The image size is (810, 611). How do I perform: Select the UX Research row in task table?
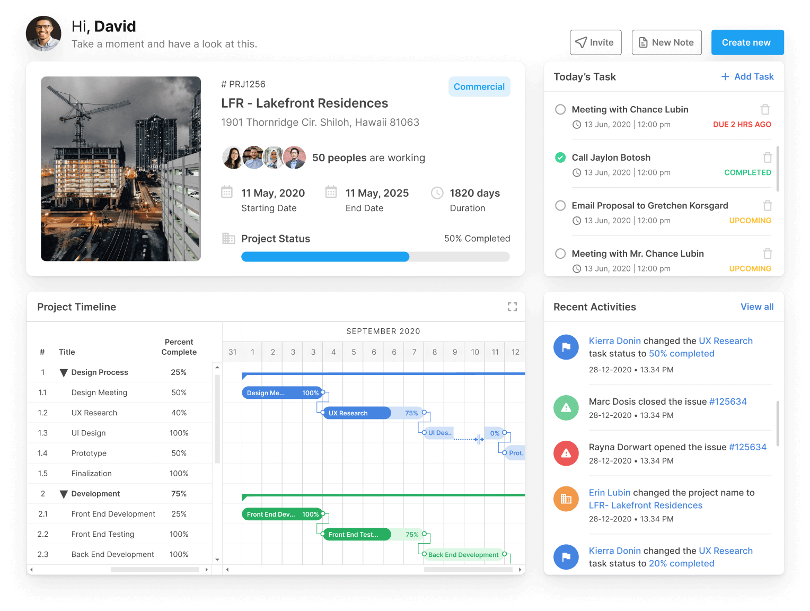pos(94,413)
